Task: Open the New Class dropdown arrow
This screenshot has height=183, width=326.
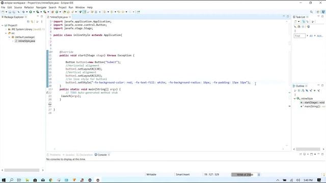Action: tap(60, 12)
